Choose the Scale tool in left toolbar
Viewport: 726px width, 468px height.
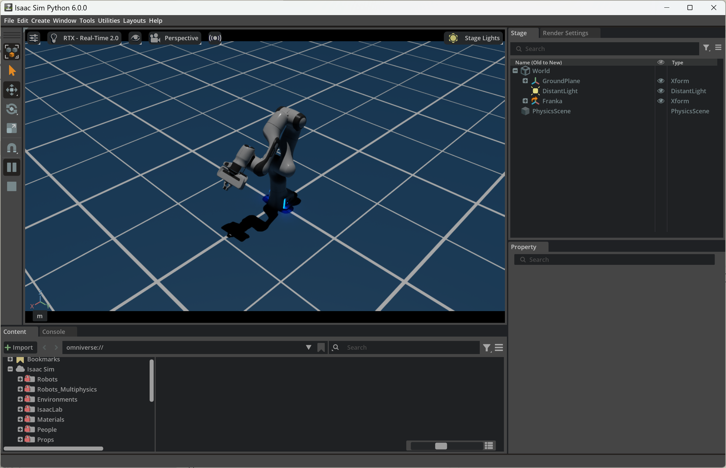(12, 128)
